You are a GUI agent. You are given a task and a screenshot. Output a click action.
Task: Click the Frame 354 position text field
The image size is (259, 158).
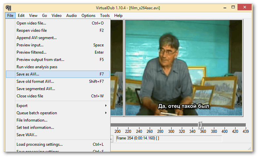[x=169, y=138]
